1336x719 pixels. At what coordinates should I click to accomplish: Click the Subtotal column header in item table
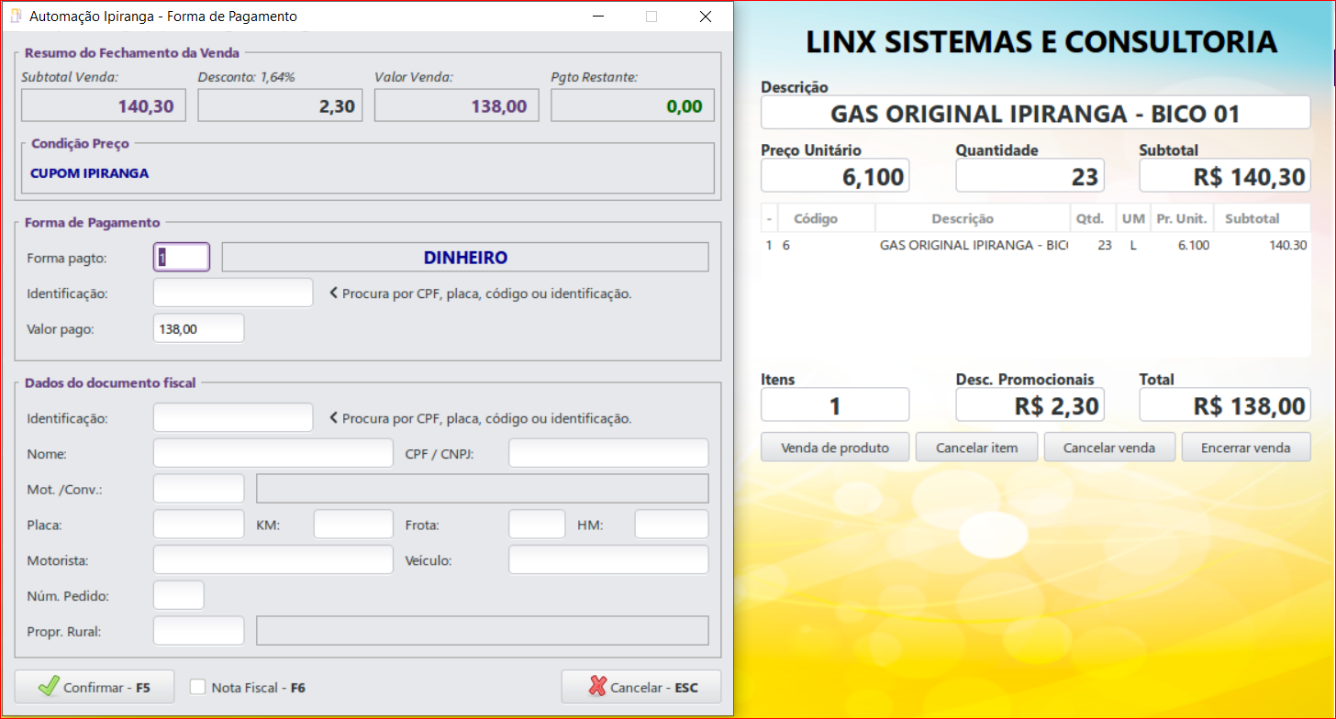[1262, 218]
